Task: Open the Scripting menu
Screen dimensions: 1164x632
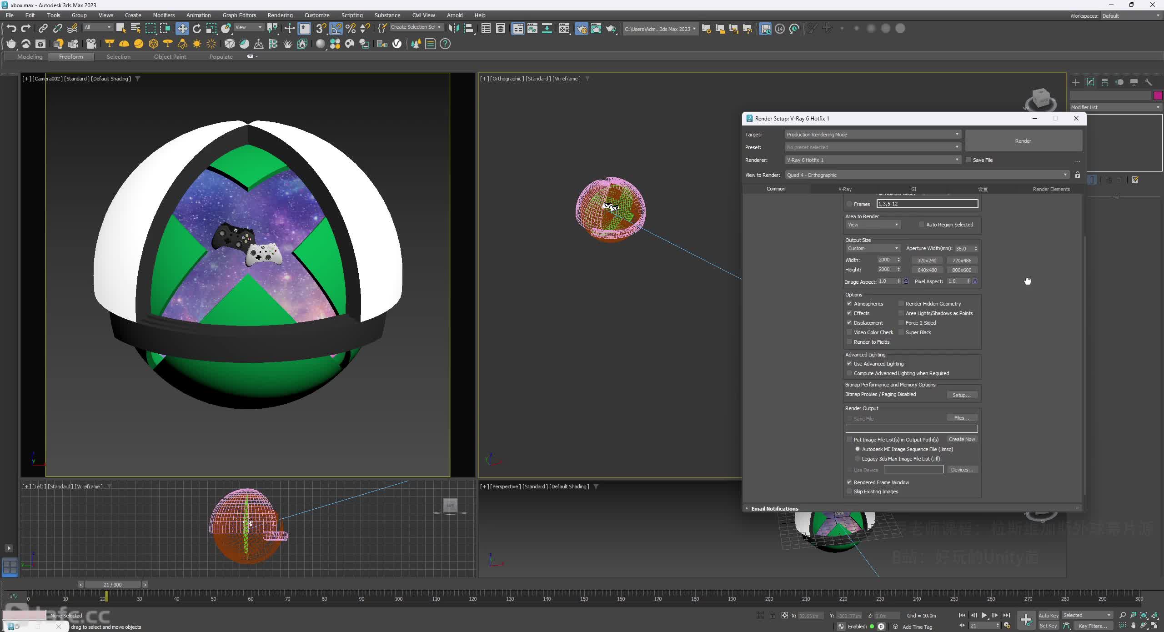Action: [x=351, y=15]
